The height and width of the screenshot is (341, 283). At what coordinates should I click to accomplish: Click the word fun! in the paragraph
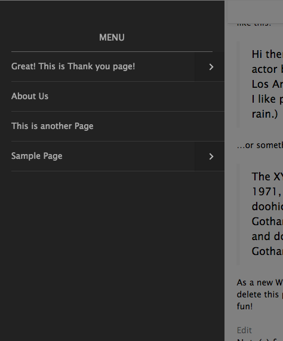click(x=245, y=306)
